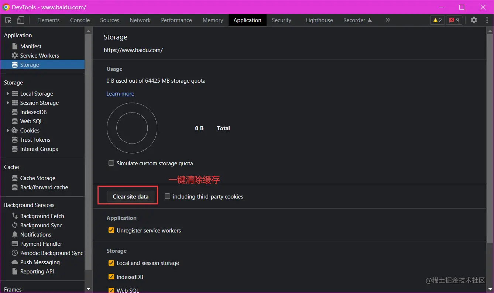The height and width of the screenshot is (293, 494).
Task: Expand the Cookies tree node
Action: point(8,131)
